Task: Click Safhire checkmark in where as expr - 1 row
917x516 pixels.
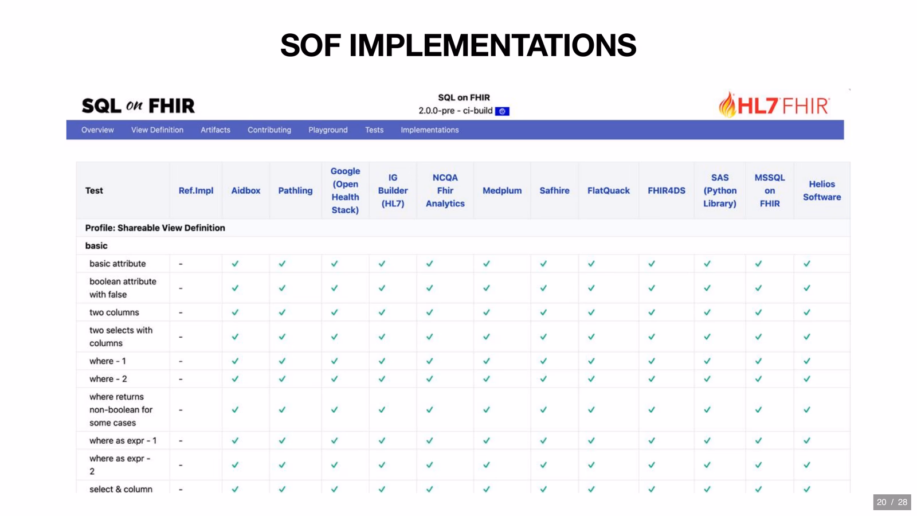Action: click(x=543, y=441)
